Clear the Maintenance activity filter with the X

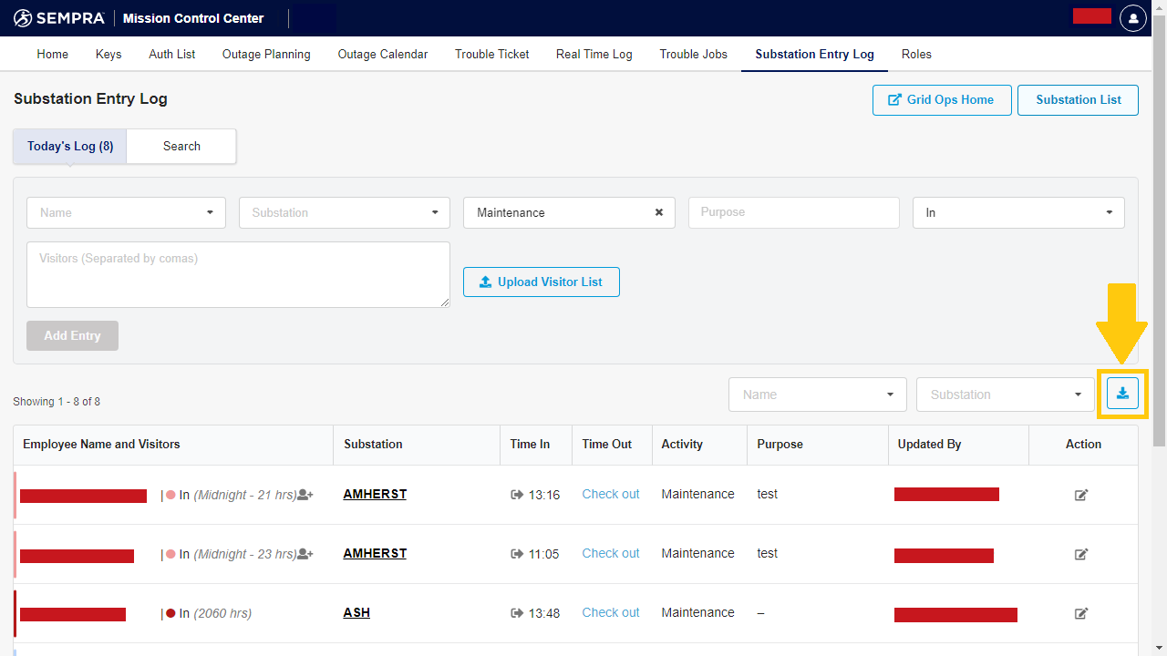[x=659, y=212]
